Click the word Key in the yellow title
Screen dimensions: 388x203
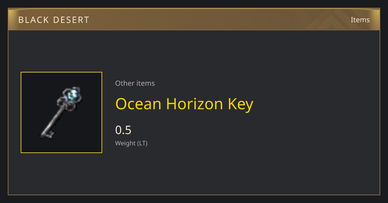(241, 105)
